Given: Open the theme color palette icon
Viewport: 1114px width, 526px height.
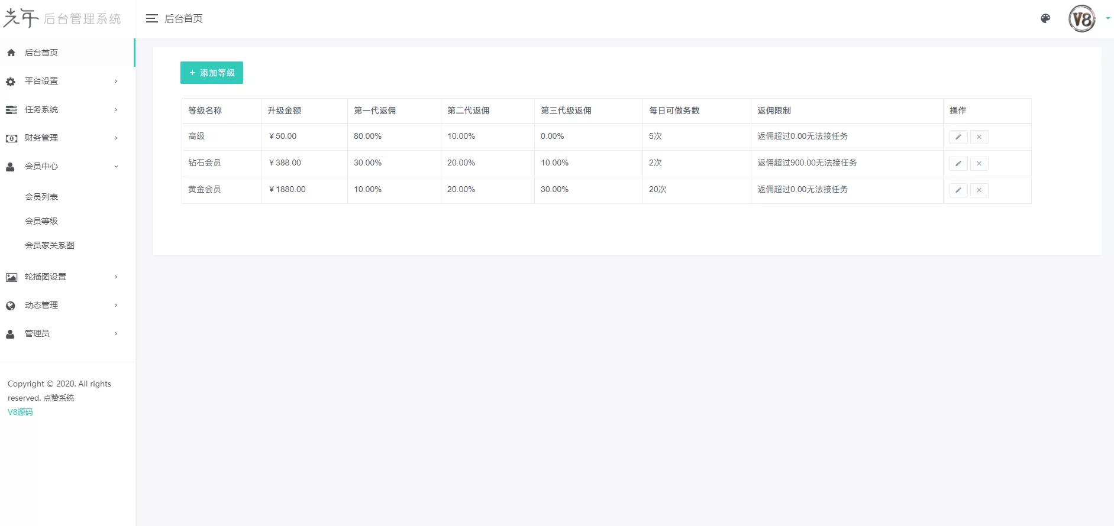Looking at the screenshot, I should click(x=1045, y=19).
